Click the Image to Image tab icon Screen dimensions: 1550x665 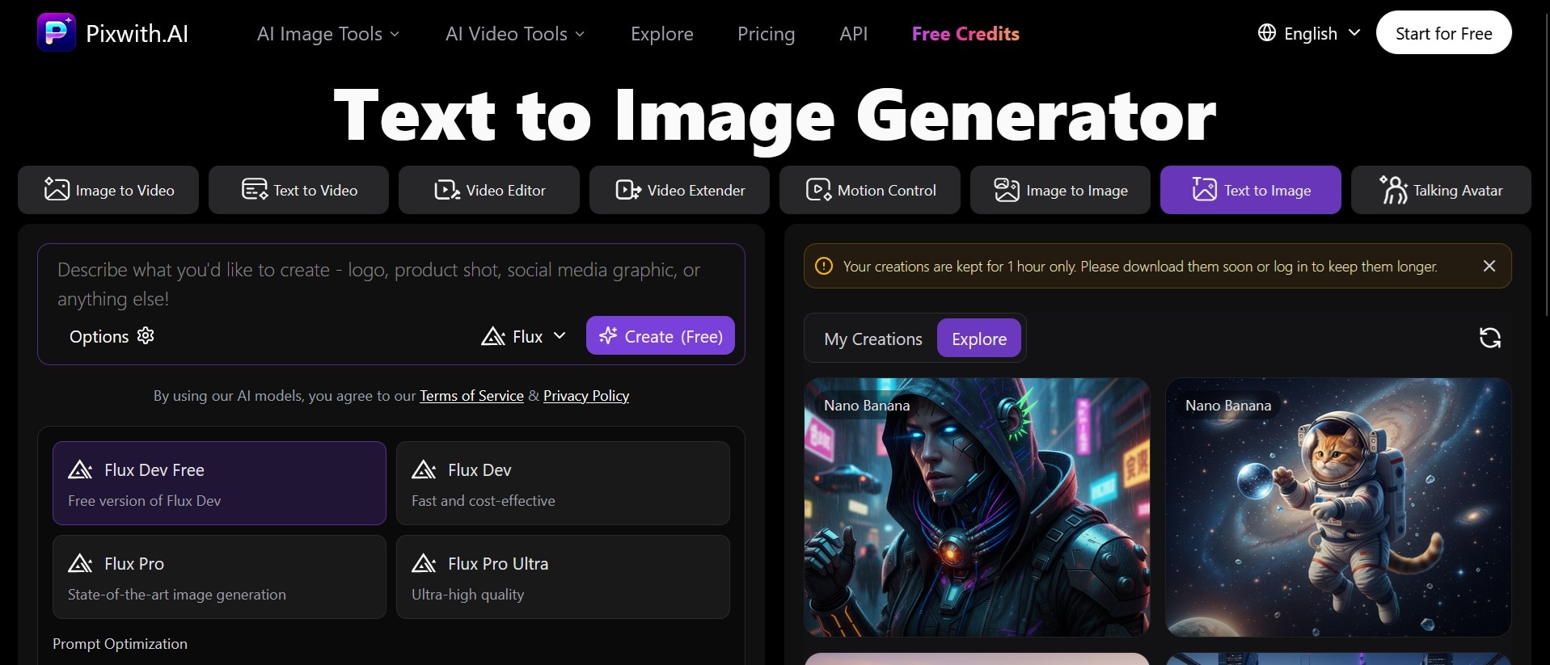pos(1007,190)
